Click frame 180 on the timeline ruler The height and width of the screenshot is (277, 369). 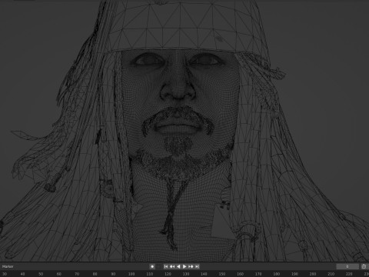[x=276, y=274]
